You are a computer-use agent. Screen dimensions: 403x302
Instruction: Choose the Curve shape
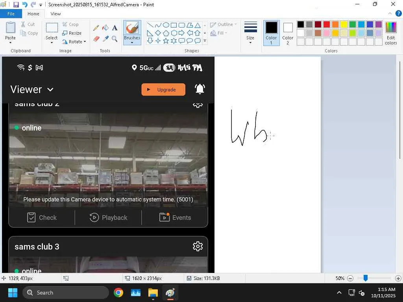158,25
